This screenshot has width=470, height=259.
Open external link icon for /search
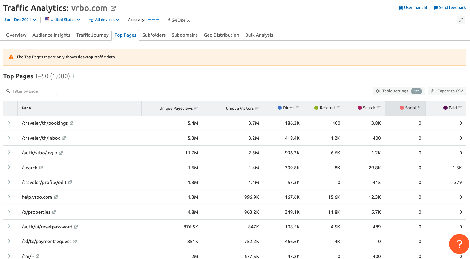click(41, 168)
